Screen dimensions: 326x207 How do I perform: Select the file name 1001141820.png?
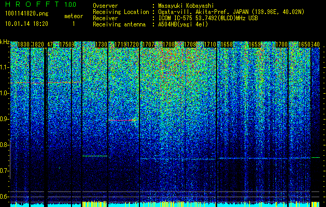[27, 14]
